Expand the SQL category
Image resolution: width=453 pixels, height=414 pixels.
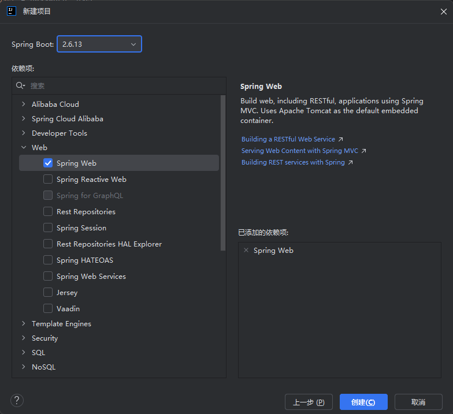click(x=24, y=352)
